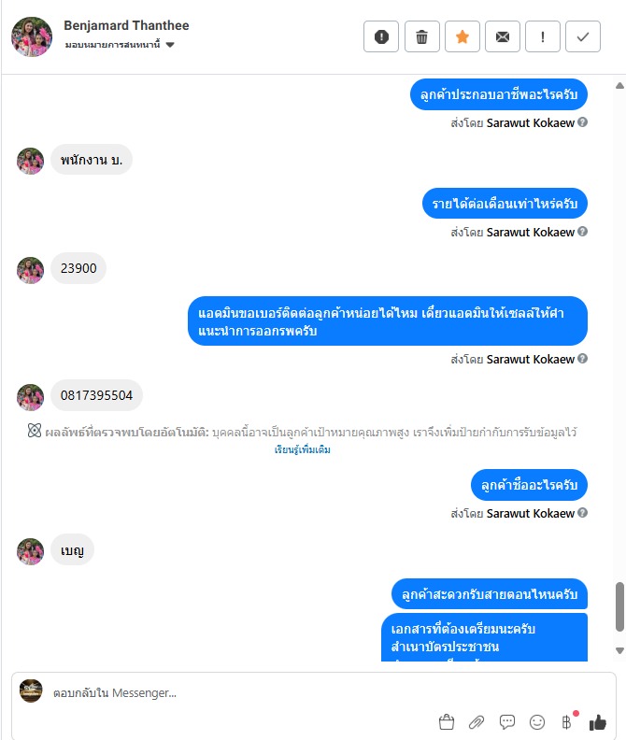Flag conversation with exclamation mark icon
The width and height of the screenshot is (626, 740).
pos(543,36)
